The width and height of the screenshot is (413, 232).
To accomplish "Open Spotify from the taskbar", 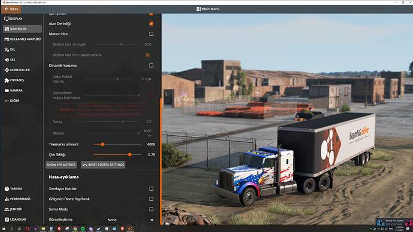I will click(83, 229).
